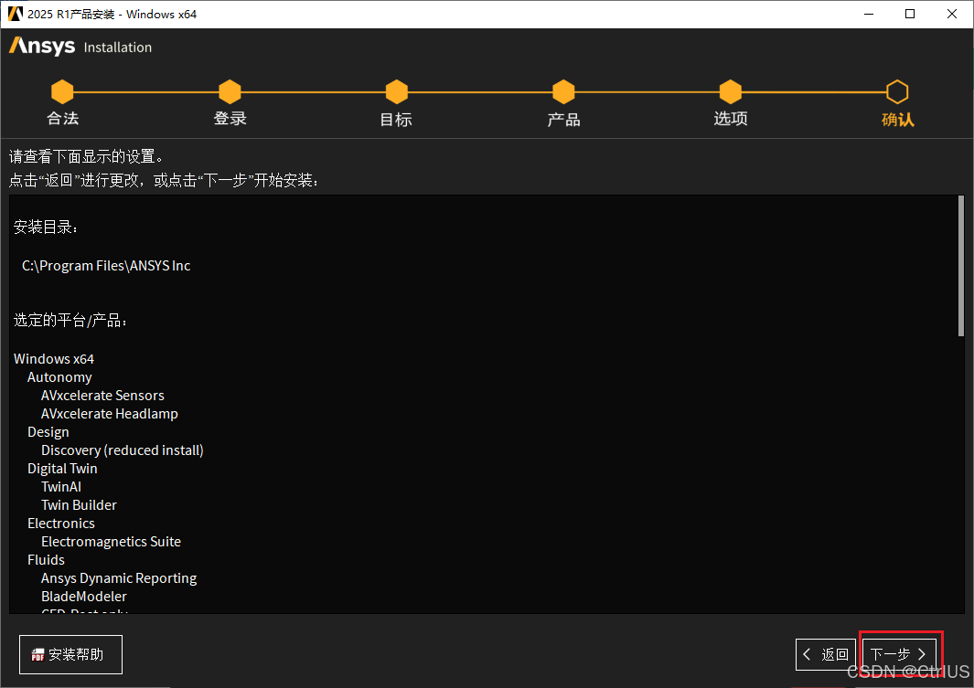The image size is (974, 688).
Task: Click the Installation header text
Action: point(117,48)
